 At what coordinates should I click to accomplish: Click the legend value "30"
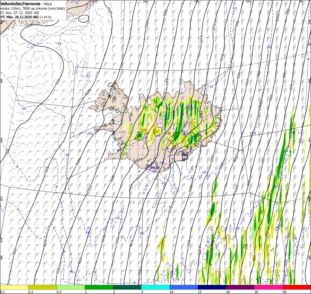click(x=256, y=292)
